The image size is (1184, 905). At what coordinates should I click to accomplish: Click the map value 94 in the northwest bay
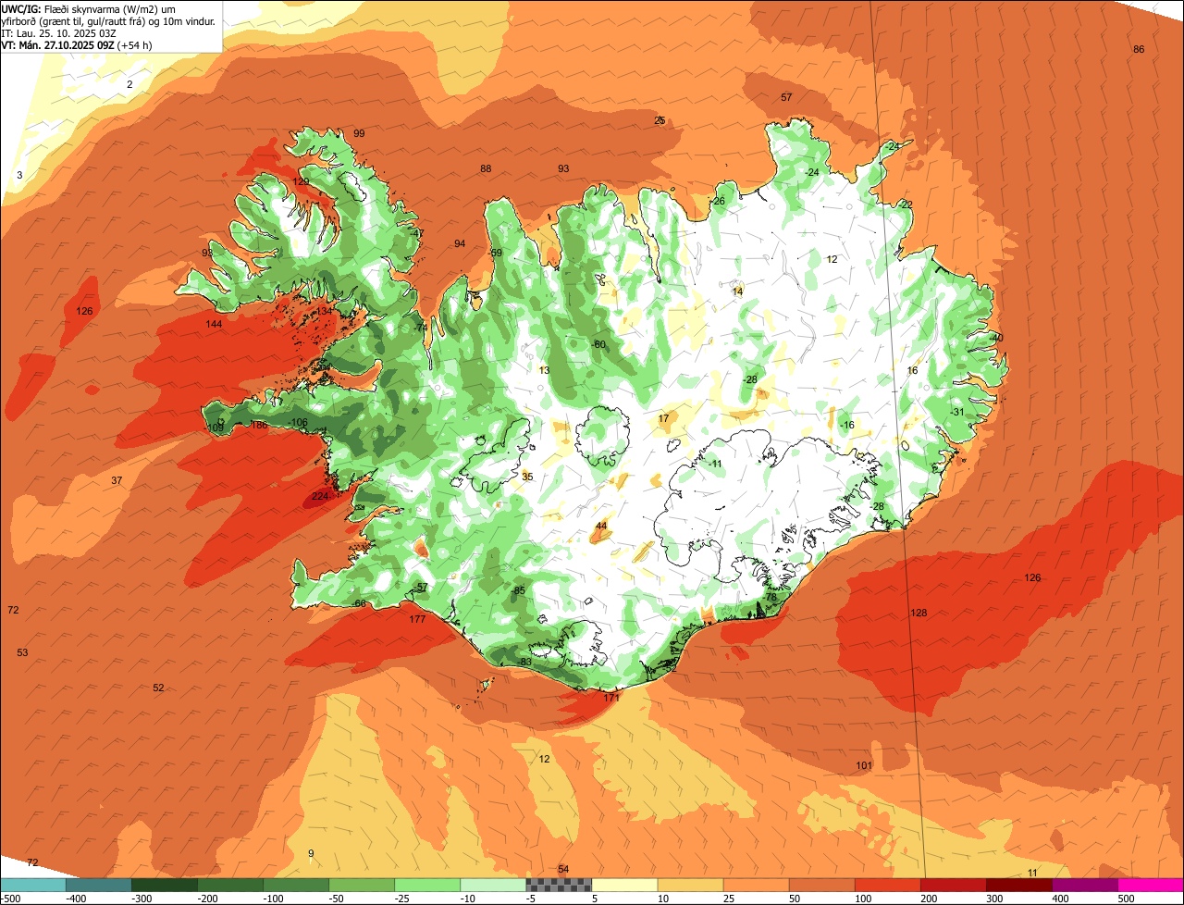click(x=460, y=244)
